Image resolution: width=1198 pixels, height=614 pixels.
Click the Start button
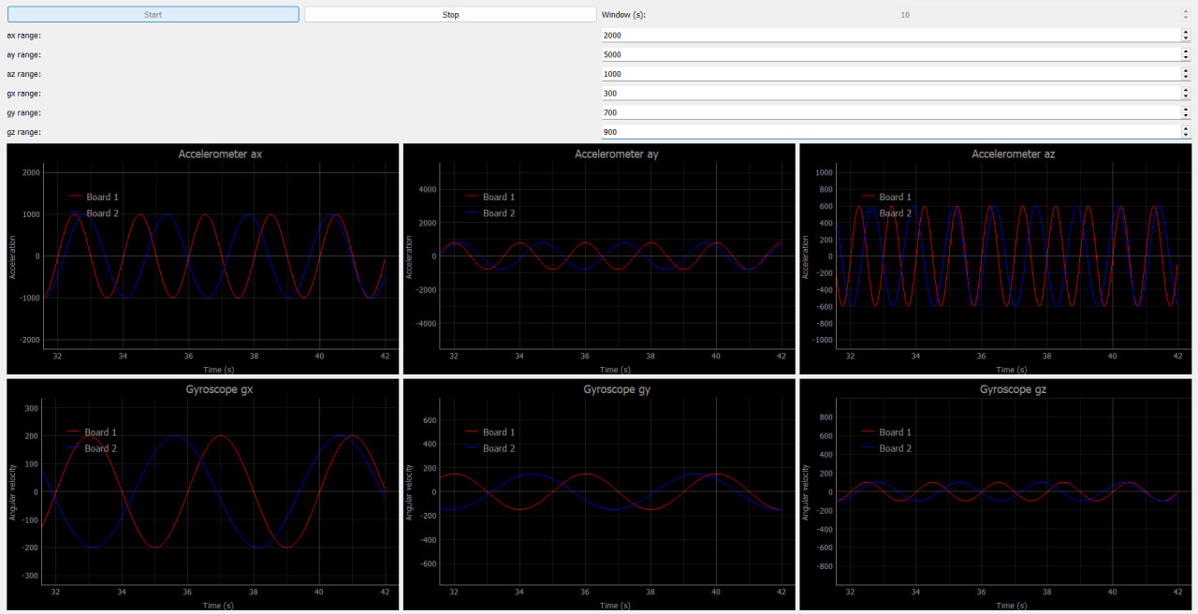point(153,15)
